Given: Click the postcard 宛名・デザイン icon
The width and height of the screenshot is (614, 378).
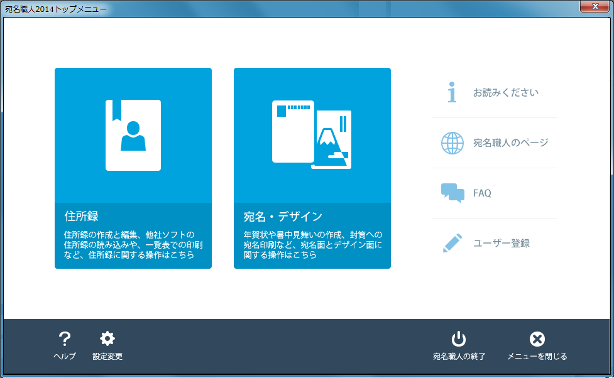Looking at the screenshot, I should pos(312,134).
